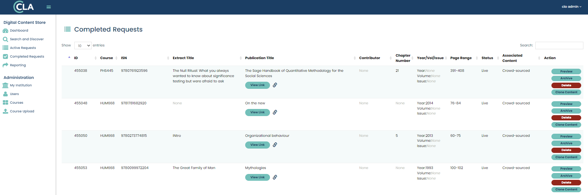
Task: Click chain link icon beside On the new
Action: point(275,112)
